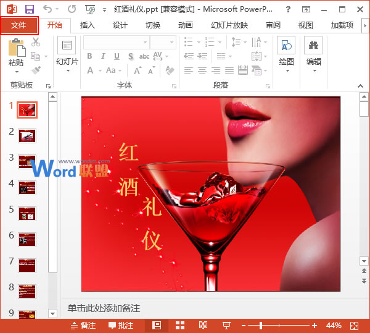This screenshot has width=370, height=333.
Task: Switch to the 插入 tab
Action: pyautogui.click(x=88, y=25)
